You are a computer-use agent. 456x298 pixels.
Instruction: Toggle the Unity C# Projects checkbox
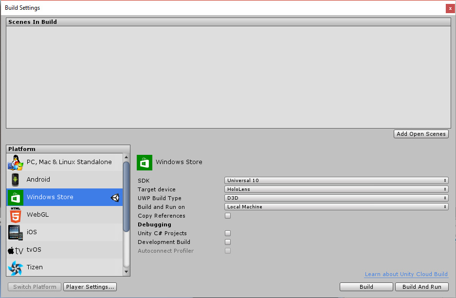pyautogui.click(x=228, y=233)
